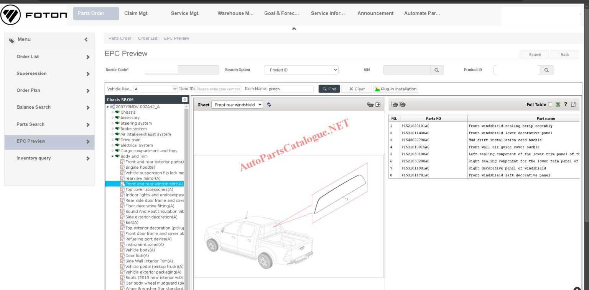Click the Product ID search magnifier icon
589x290 pixels.
(546, 70)
